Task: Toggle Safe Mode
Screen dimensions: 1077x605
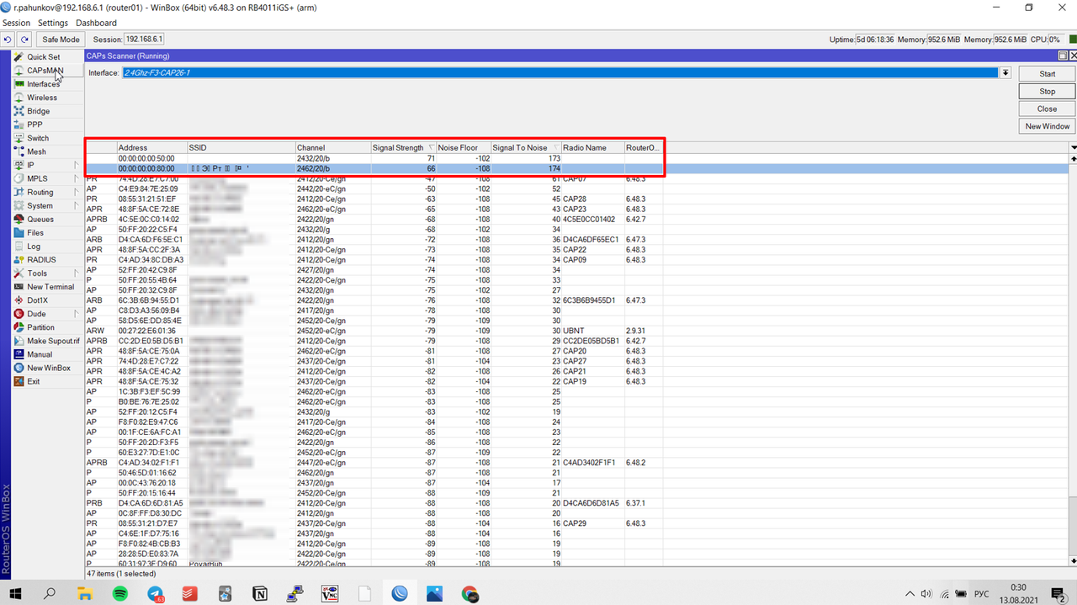Action: [61, 40]
